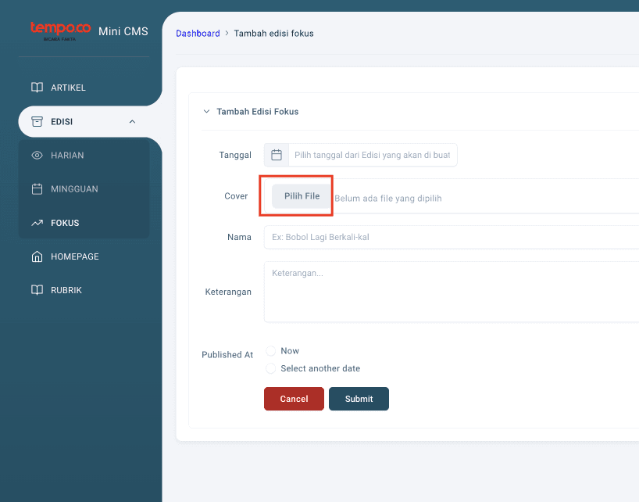Image resolution: width=639 pixels, height=502 pixels.
Task: Collapse the Tambah Edisi Fokus section
Action: [206, 111]
